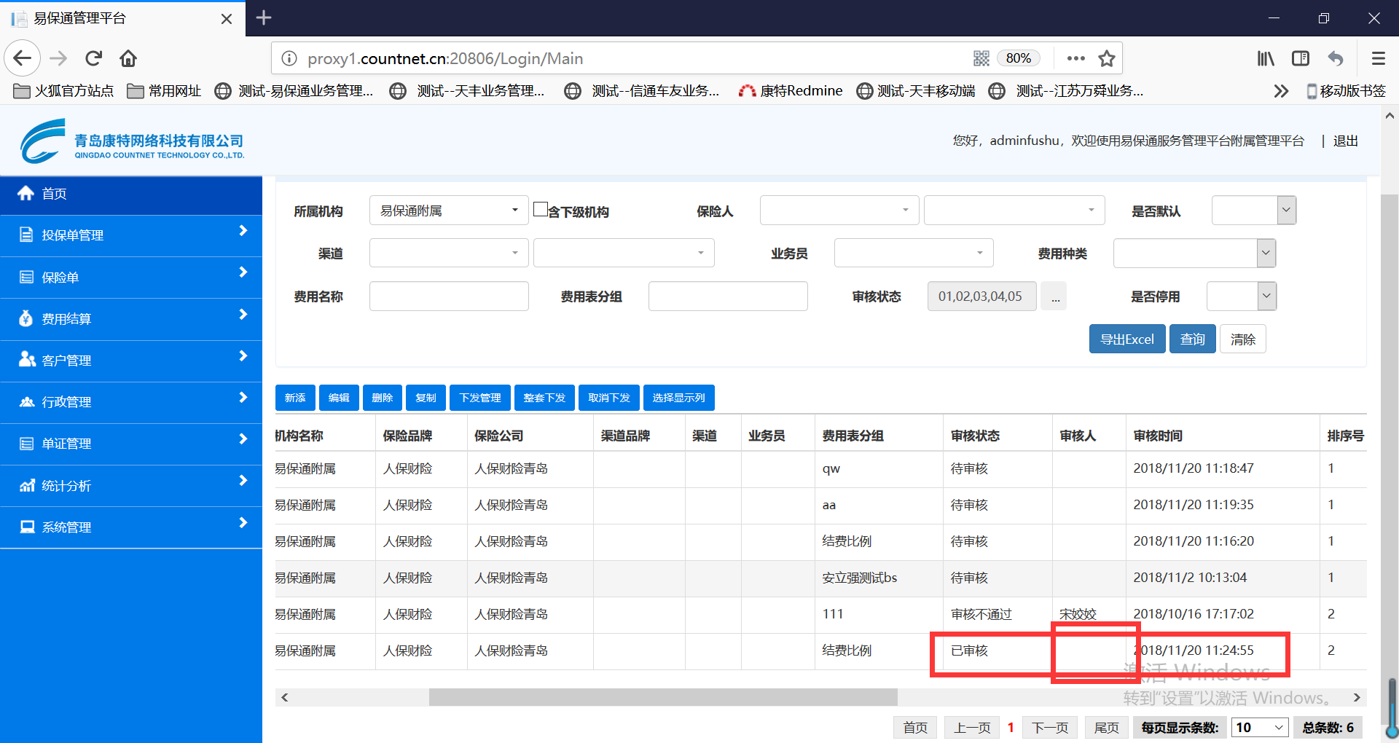Click the page actions three-dot icon
Viewport: 1399px width, 743px height.
click(1075, 58)
